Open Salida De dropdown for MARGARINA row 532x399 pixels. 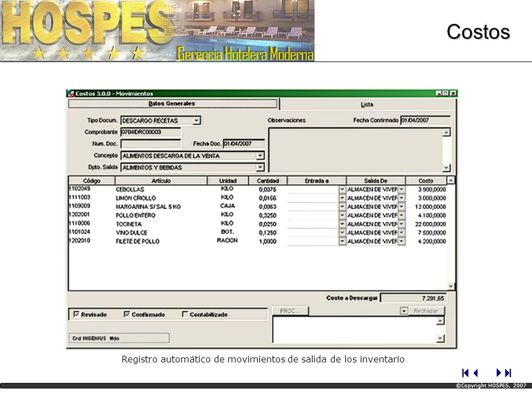[x=401, y=207]
